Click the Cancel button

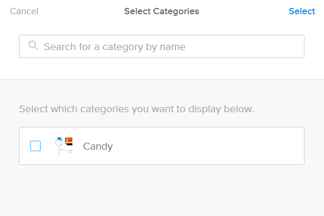point(24,11)
